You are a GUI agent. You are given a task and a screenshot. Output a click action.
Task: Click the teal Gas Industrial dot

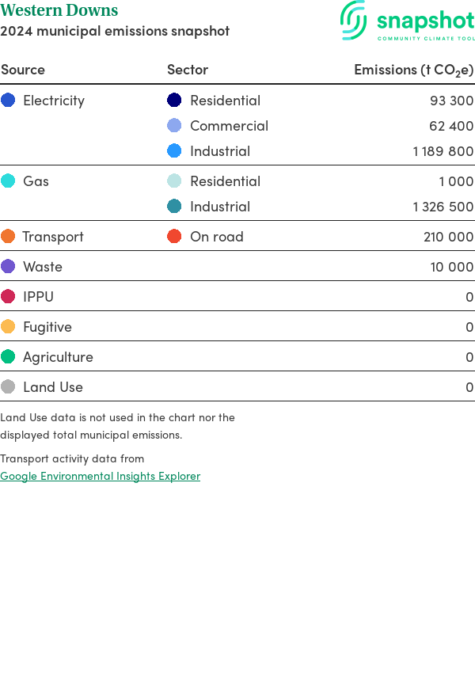tap(174, 207)
